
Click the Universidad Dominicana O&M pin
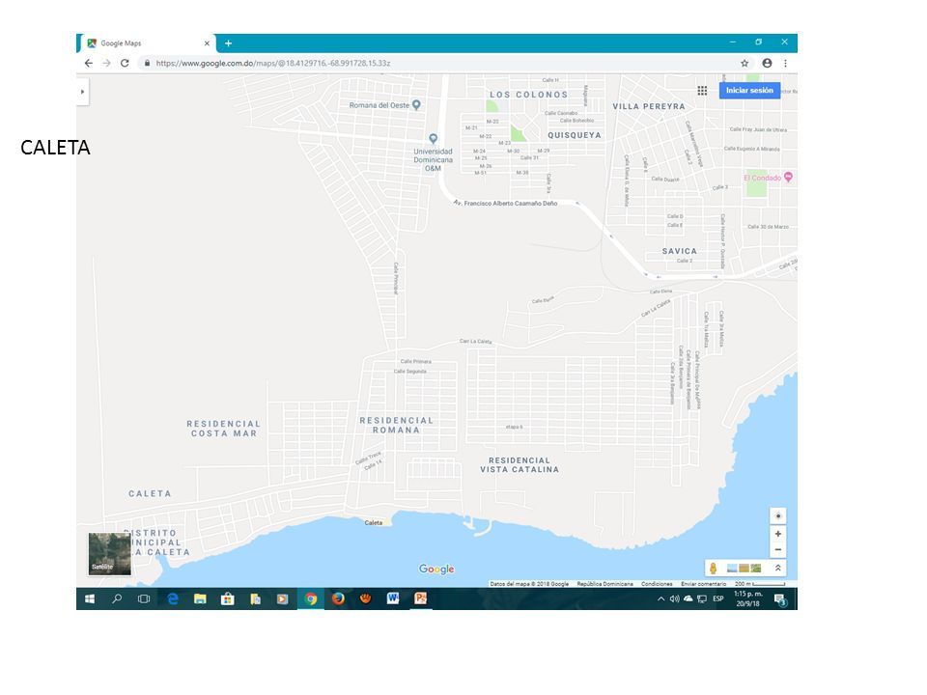(434, 139)
